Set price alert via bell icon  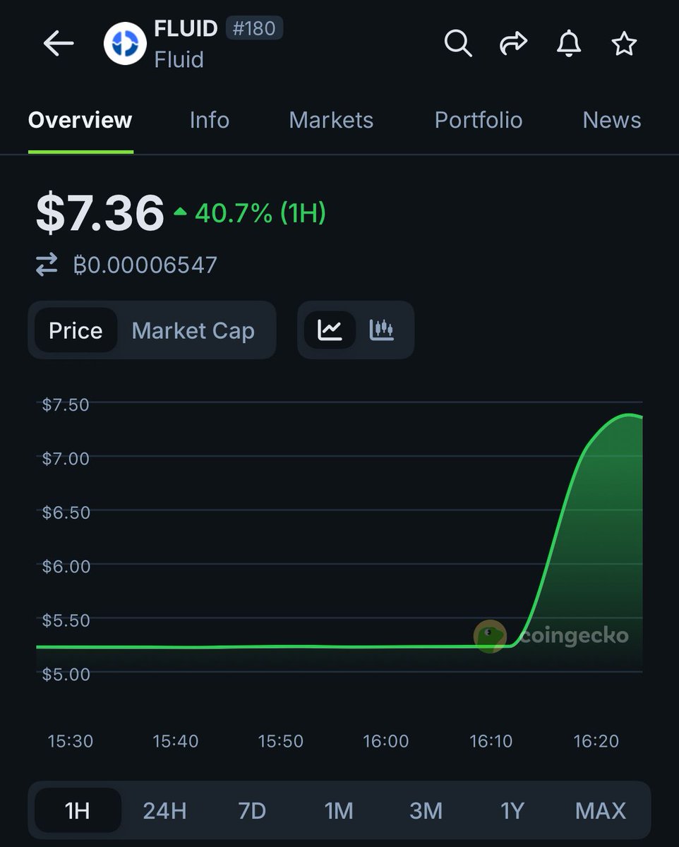568,44
